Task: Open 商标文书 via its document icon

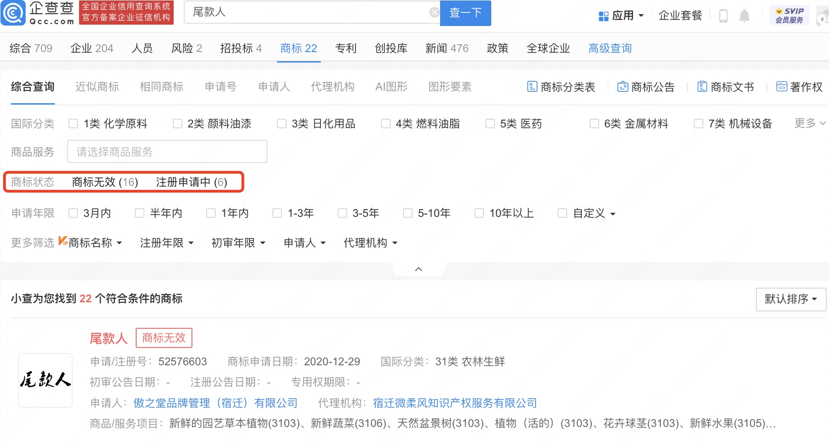Action: (x=701, y=87)
